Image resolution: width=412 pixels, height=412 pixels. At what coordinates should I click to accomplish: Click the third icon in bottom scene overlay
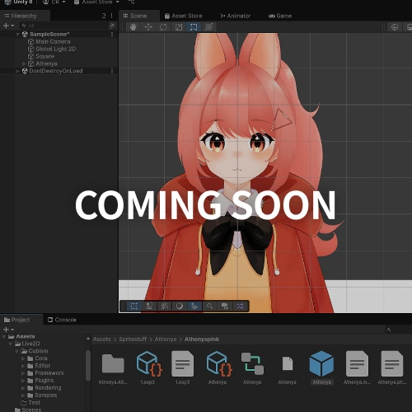click(x=164, y=306)
